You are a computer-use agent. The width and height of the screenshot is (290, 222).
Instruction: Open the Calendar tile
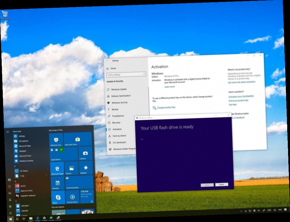pyautogui.click(x=58, y=183)
